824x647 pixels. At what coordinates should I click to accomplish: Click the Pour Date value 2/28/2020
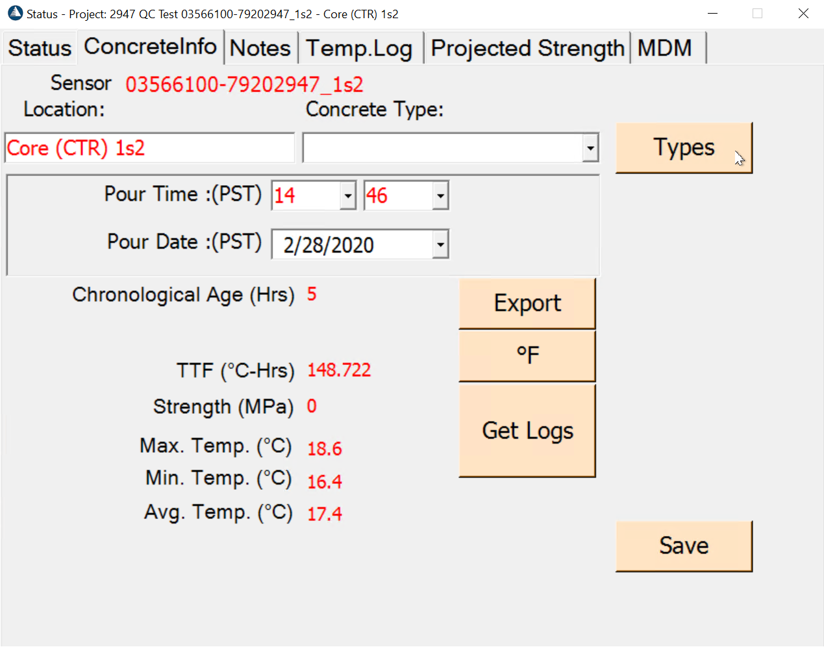(329, 245)
